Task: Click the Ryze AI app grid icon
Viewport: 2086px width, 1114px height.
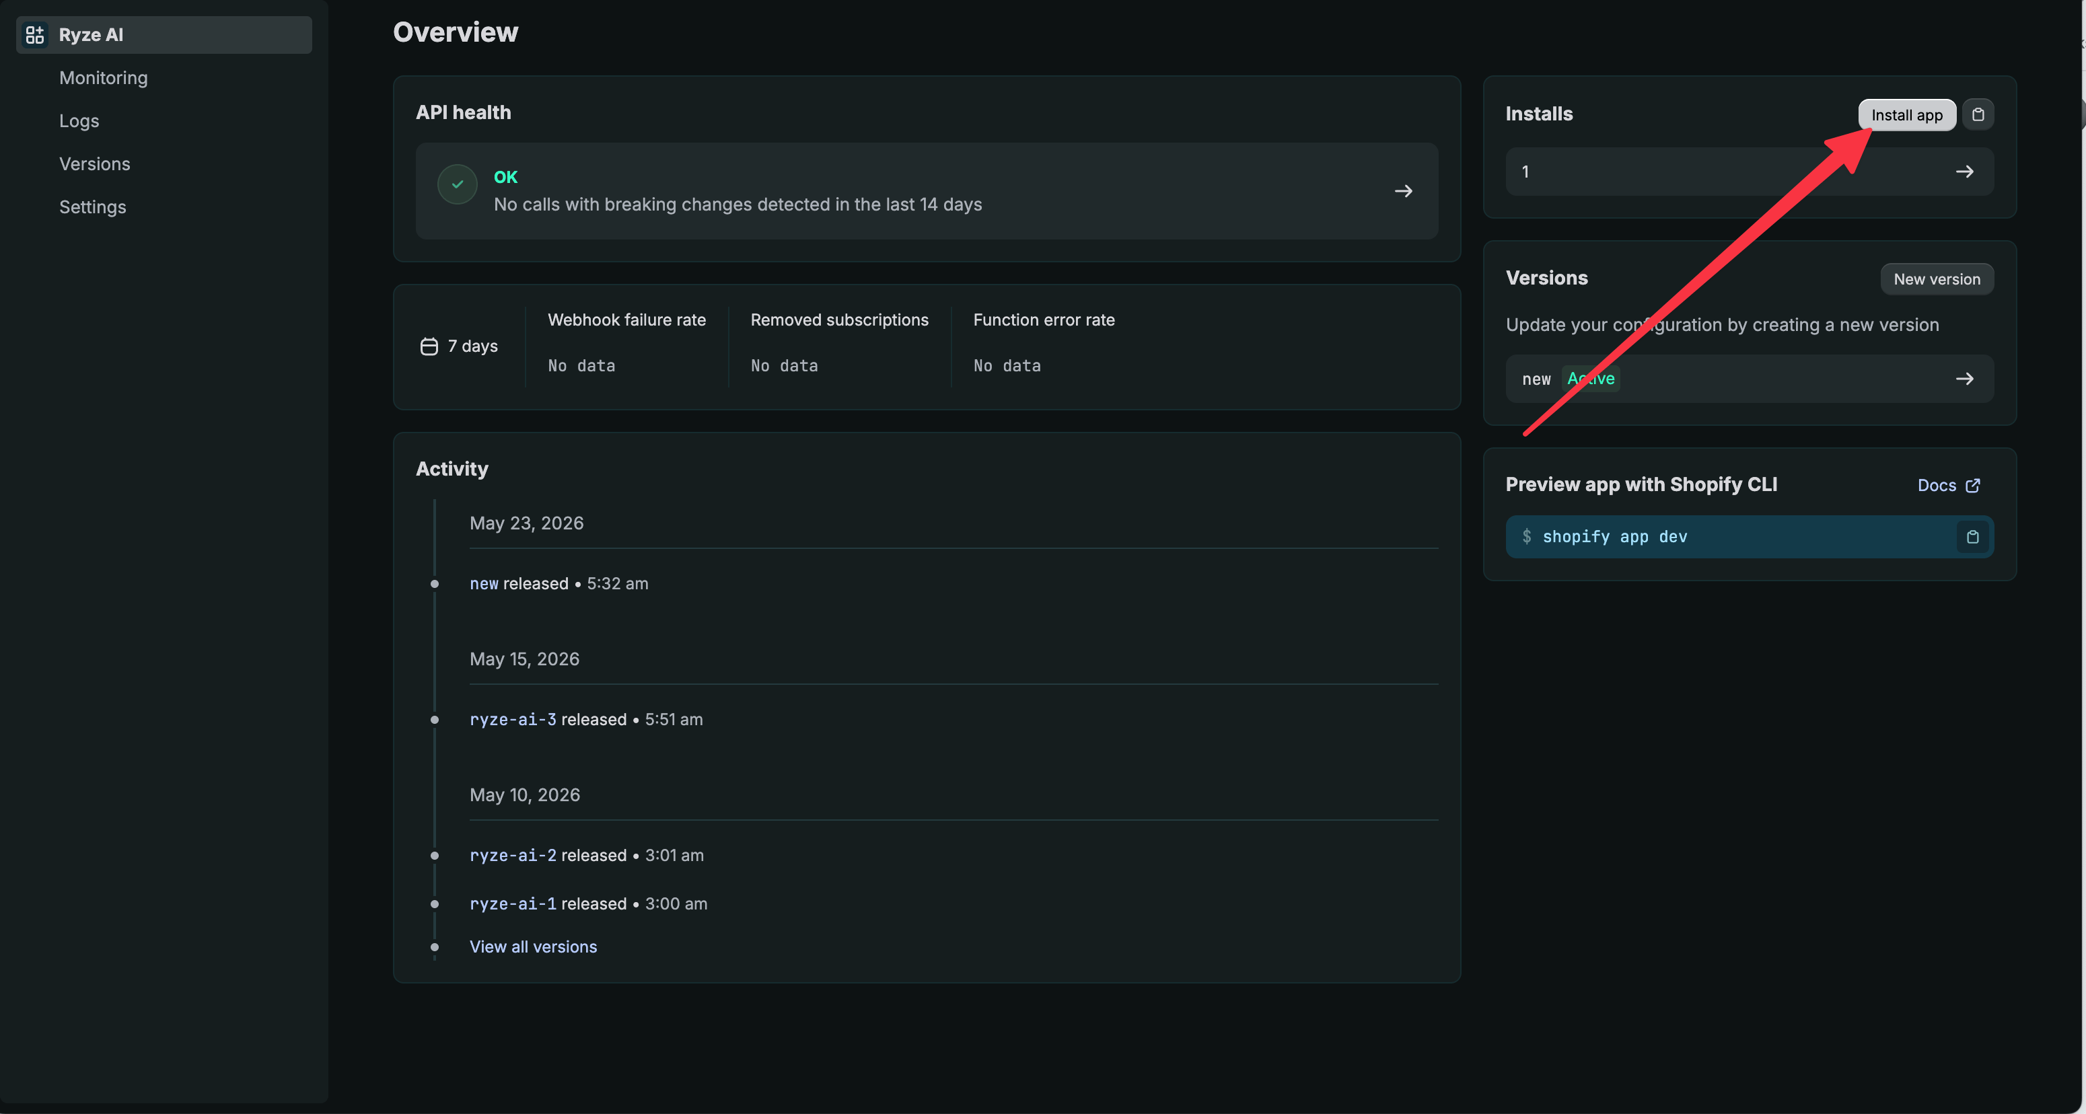Action: click(34, 35)
